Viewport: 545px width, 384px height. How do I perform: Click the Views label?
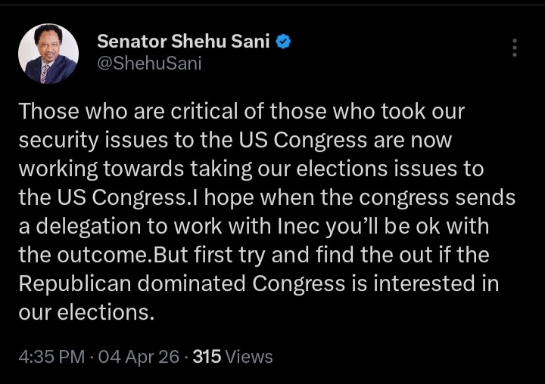[248, 356]
